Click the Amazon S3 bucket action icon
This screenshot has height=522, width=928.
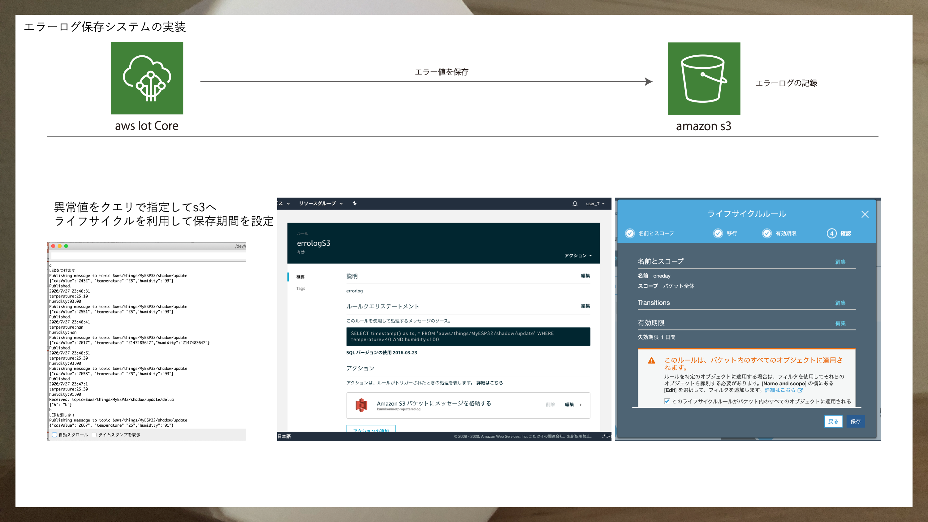(x=361, y=405)
